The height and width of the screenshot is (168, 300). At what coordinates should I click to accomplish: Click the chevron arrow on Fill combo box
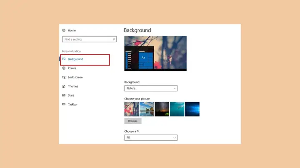pyautogui.click(x=174, y=138)
